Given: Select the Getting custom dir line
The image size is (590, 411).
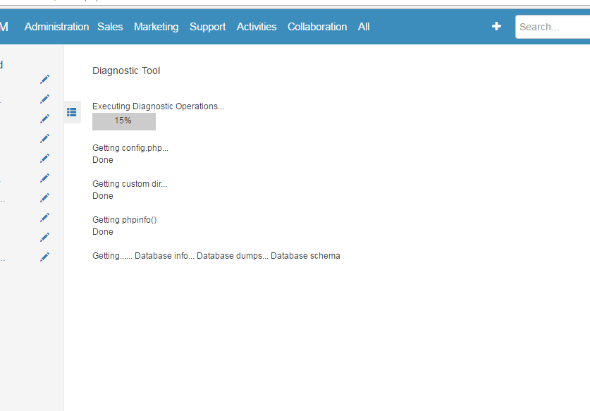Looking at the screenshot, I should point(130,184).
